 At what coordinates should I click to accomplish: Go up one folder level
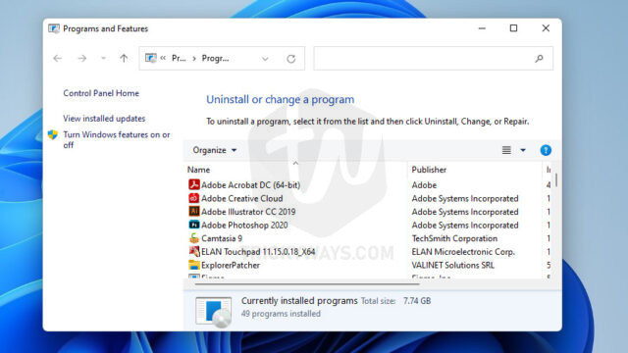pyautogui.click(x=124, y=59)
